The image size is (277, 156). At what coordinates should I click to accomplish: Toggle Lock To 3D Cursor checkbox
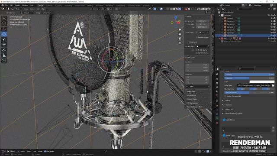[196, 50]
